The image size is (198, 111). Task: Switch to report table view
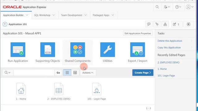coord(75,73)
